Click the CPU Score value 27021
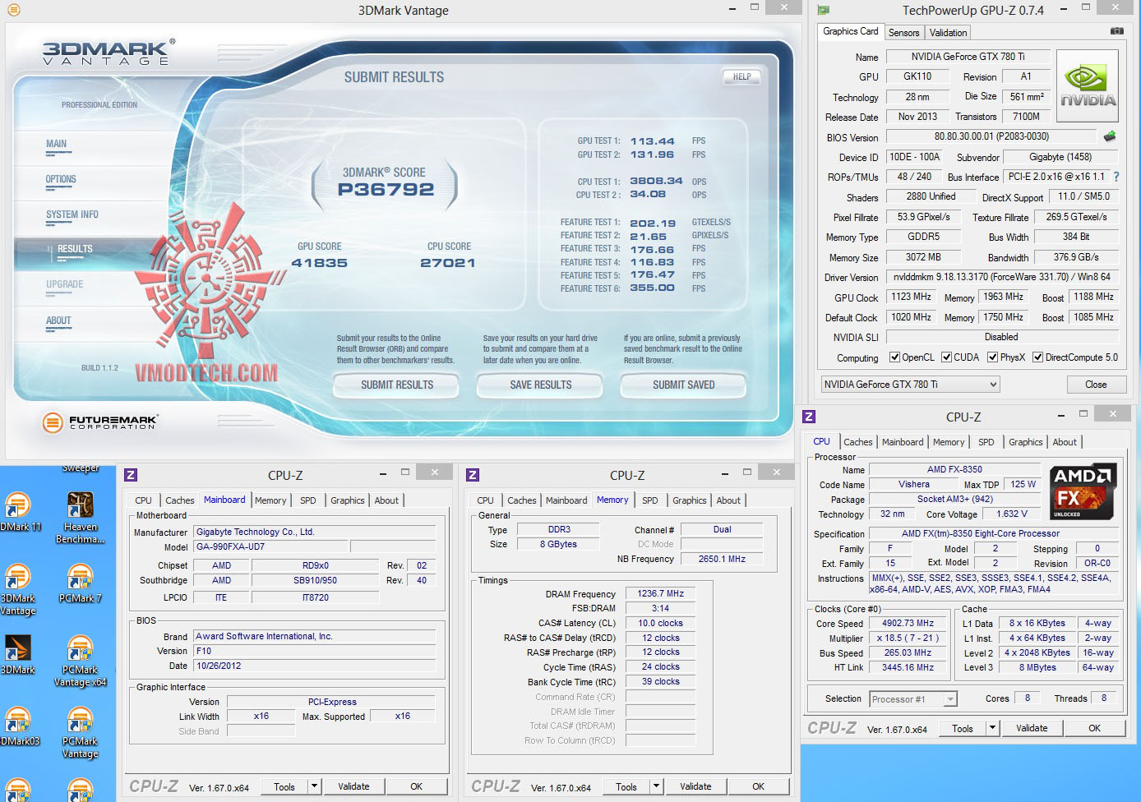 click(x=447, y=263)
